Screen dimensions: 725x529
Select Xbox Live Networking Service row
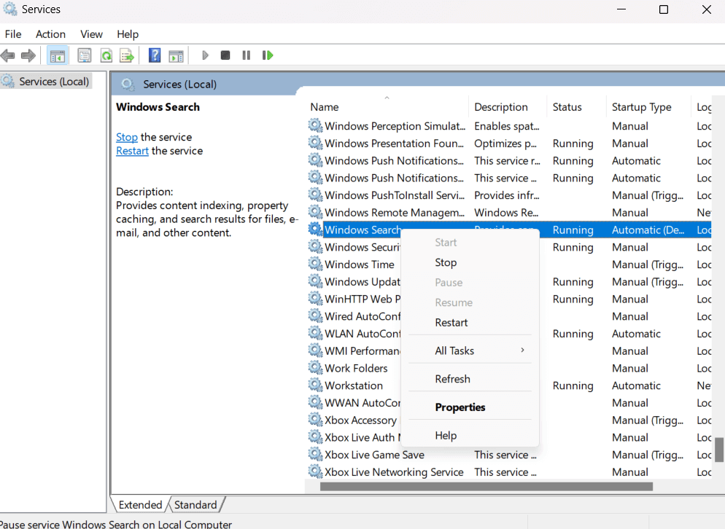394,471
